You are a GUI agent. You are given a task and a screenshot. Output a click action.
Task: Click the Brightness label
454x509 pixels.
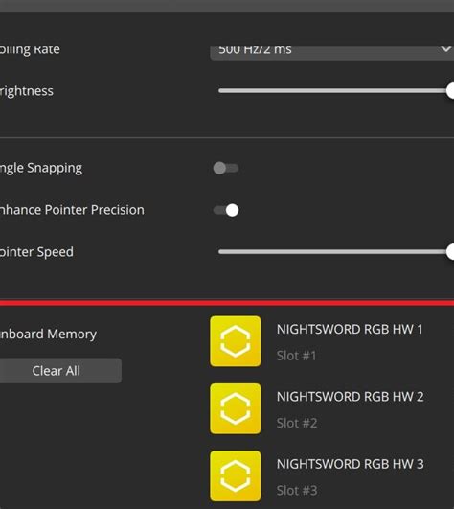[x=27, y=91]
